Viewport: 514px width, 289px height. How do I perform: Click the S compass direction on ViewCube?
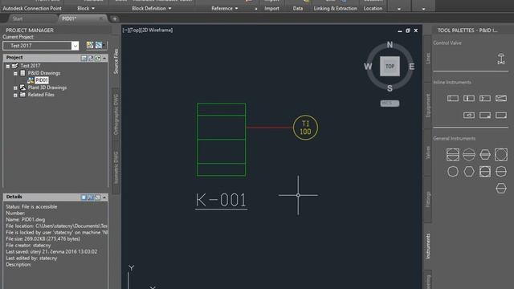click(390, 88)
